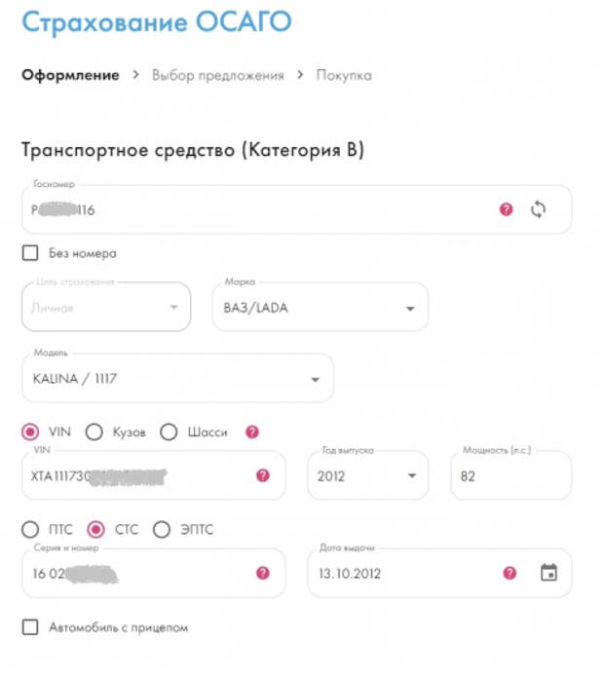604x675 pixels.
Task: Click help icon in Серия и номер field
Action: (263, 573)
